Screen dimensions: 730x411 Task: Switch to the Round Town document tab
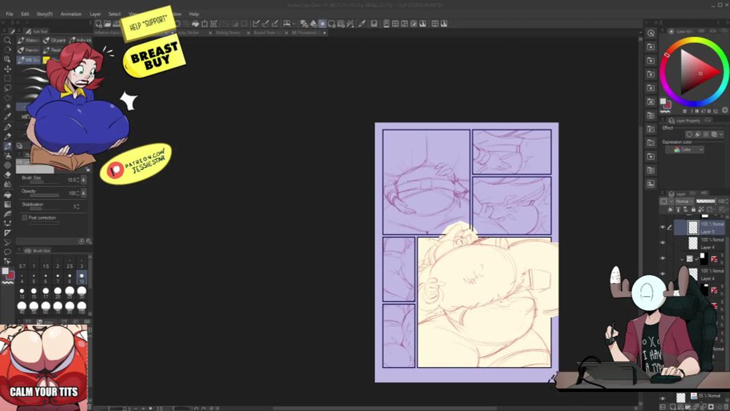[267, 33]
